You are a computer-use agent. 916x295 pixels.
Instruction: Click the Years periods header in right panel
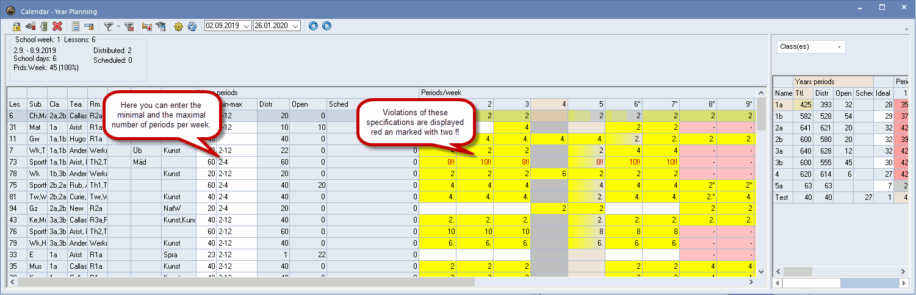(833, 81)
